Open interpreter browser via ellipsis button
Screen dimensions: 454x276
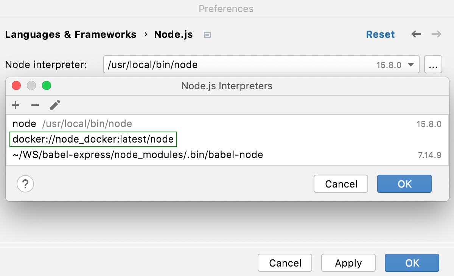[433, 64]
